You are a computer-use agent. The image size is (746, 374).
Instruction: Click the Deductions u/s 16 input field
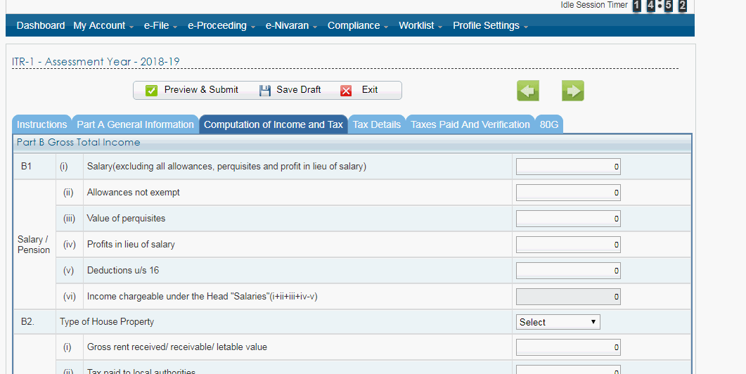tap(568, 271)
